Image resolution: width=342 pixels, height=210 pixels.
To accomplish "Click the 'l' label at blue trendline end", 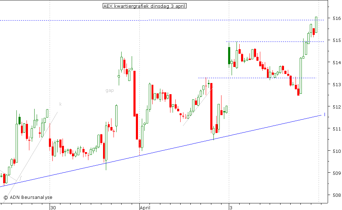I will 325,114.
